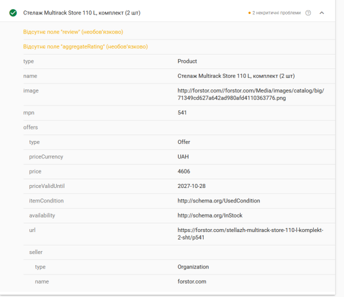Open the missing 'review' field warning
This screenshot has height=297, width=344.
click(x=73, y=32)
